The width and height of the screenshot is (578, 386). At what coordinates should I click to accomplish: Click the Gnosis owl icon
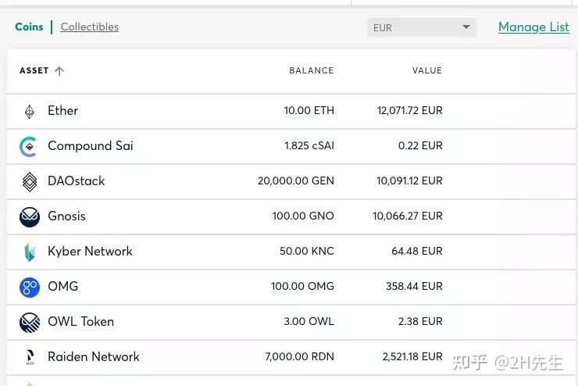click(x=30, y=216)
